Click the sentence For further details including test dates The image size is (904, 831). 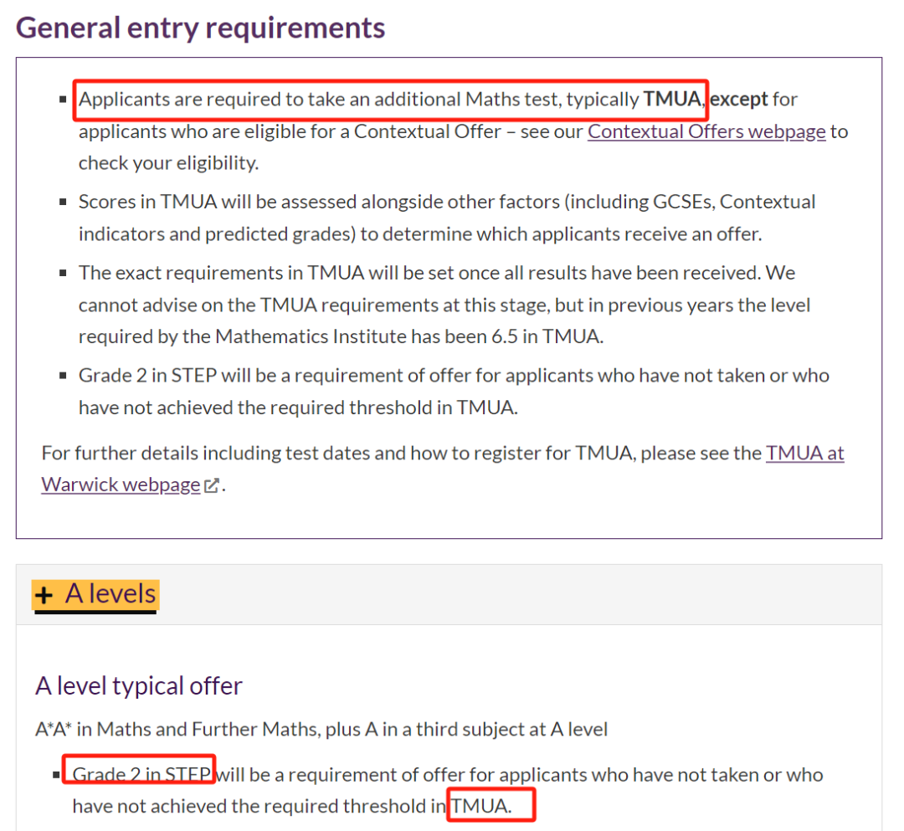[443, 469]
